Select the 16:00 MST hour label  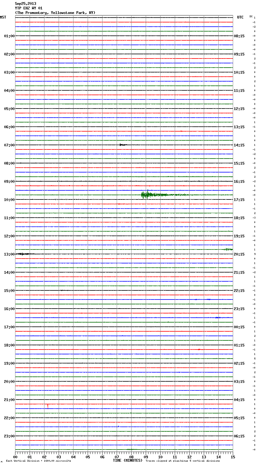click(x=9, y=309)
